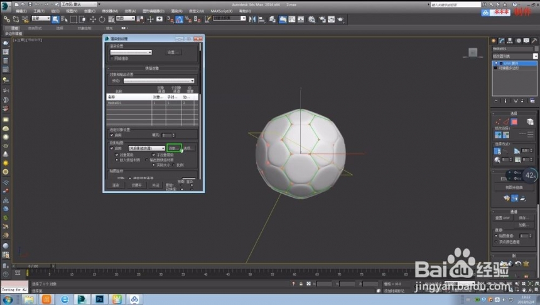Select the Unwrap UVW modifier in stack
Image resolution: width=540 pixels, height=305 pixels.
tap(514, 63)
